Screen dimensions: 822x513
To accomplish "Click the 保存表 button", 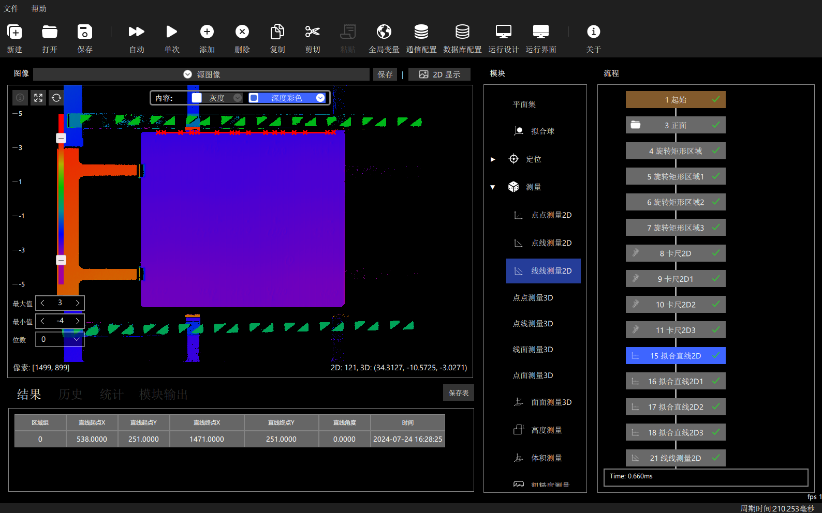I will click(x=459, y=393).
